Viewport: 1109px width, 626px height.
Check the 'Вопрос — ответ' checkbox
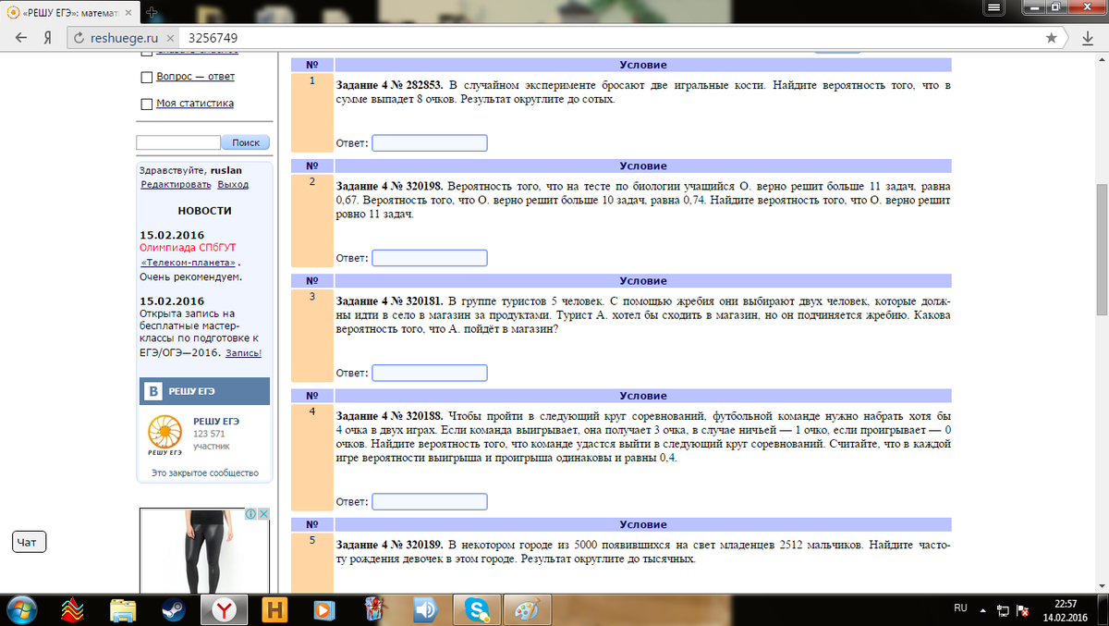pos(146,77)
